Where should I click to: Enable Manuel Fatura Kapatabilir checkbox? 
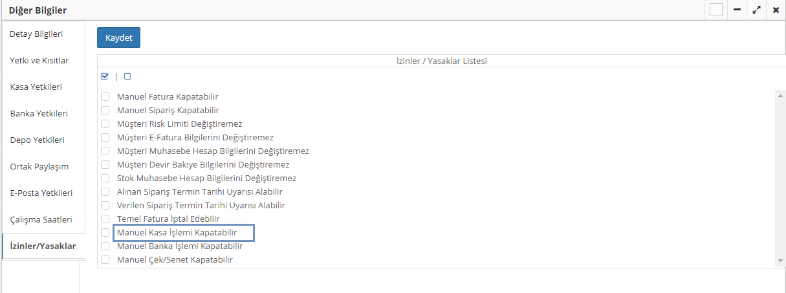pyautogui.click(x=105, y=97)
